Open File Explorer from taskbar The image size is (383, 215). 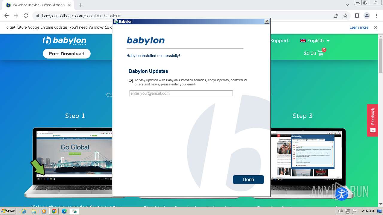[34, 211]
